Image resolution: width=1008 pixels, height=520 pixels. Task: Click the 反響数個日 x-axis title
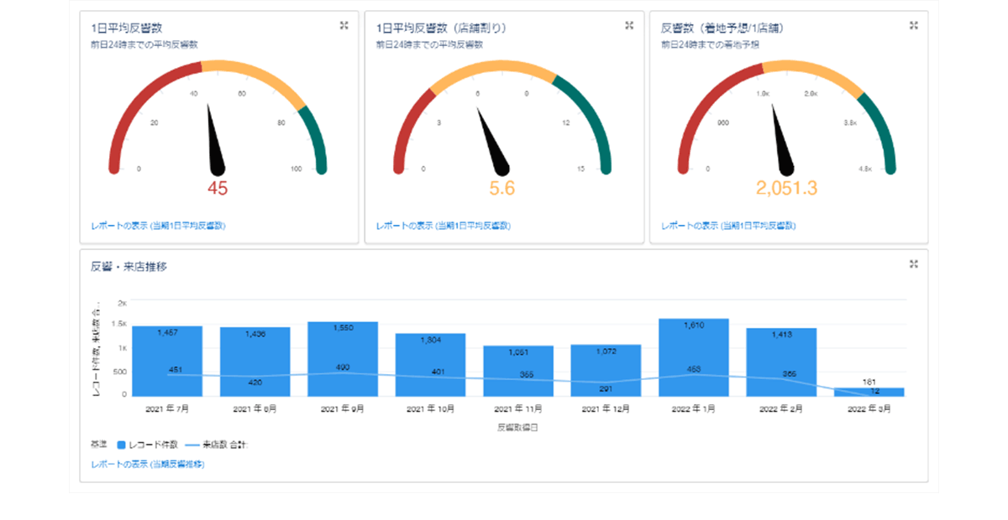pos(518,428)
